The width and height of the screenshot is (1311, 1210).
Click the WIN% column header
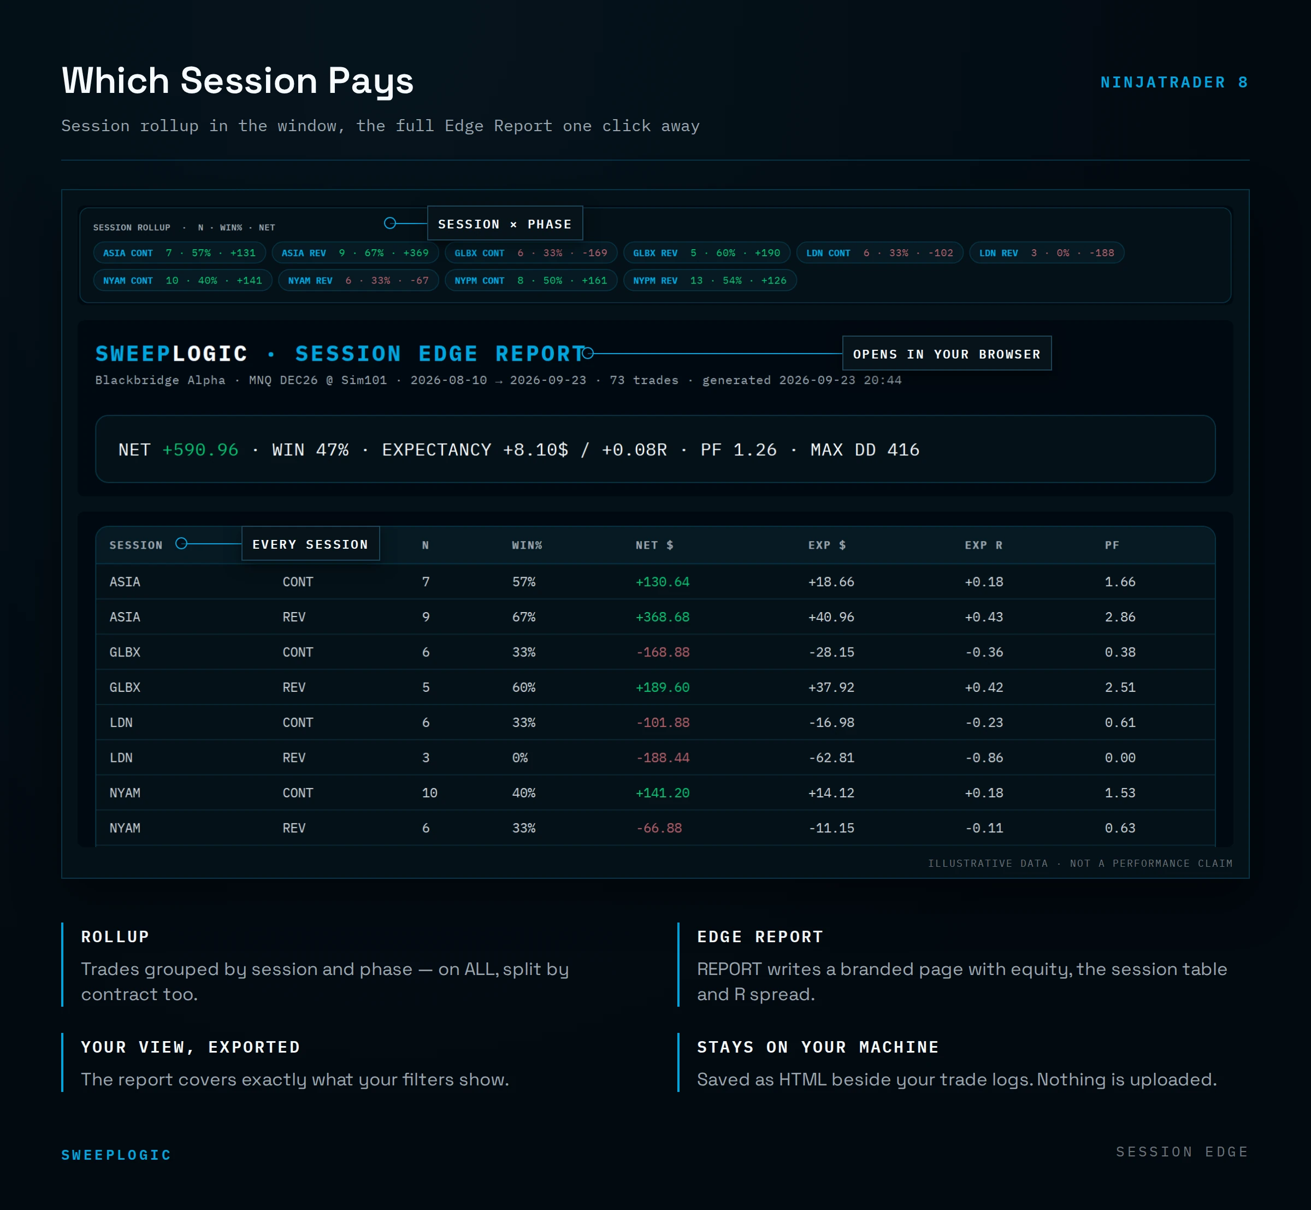(527, 545)
